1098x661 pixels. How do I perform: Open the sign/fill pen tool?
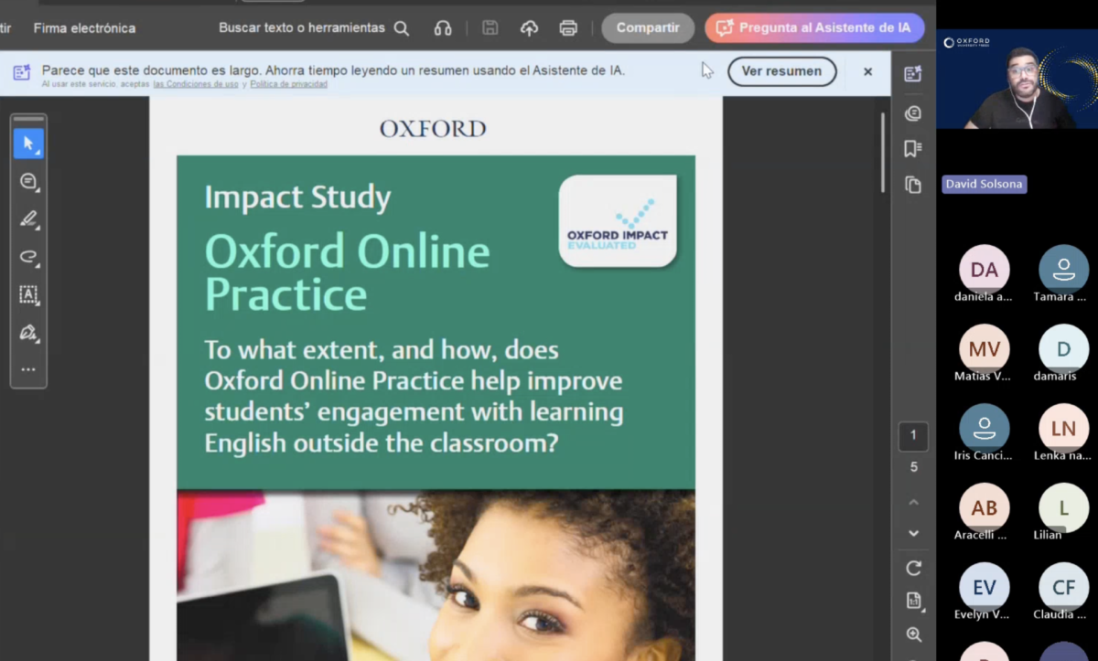(x=28, y=332)
